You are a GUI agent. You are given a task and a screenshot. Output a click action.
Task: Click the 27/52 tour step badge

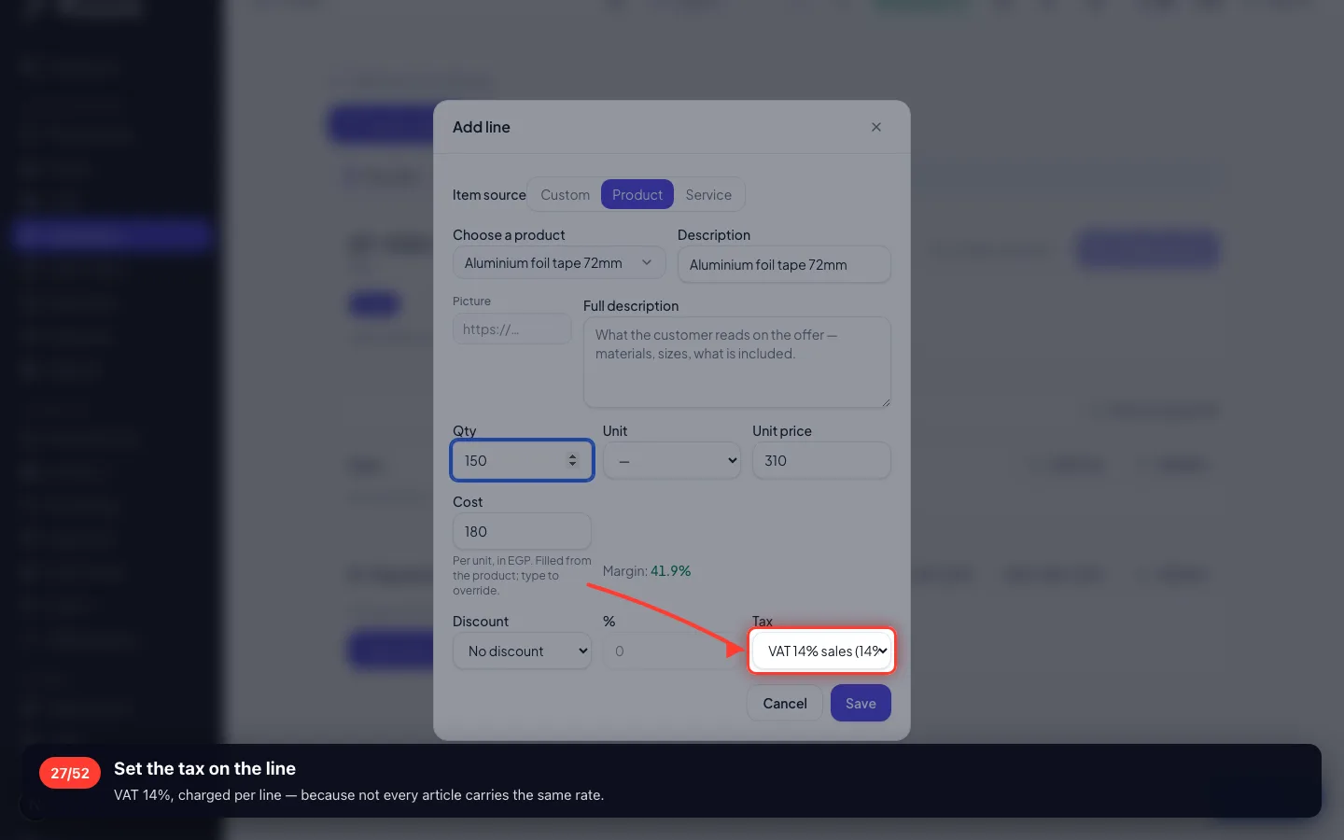pyautogui.click(x=70, y=773)
